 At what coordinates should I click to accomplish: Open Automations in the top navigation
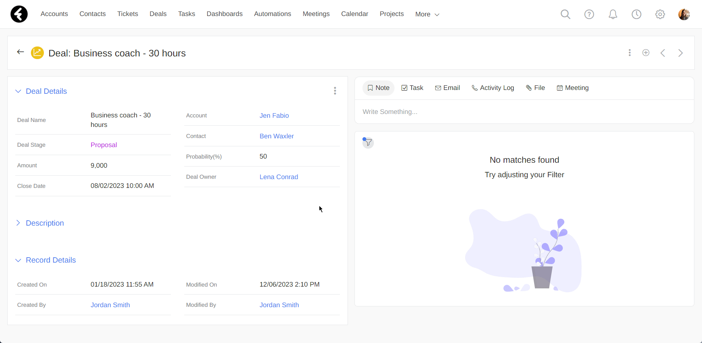coord(273,14)
